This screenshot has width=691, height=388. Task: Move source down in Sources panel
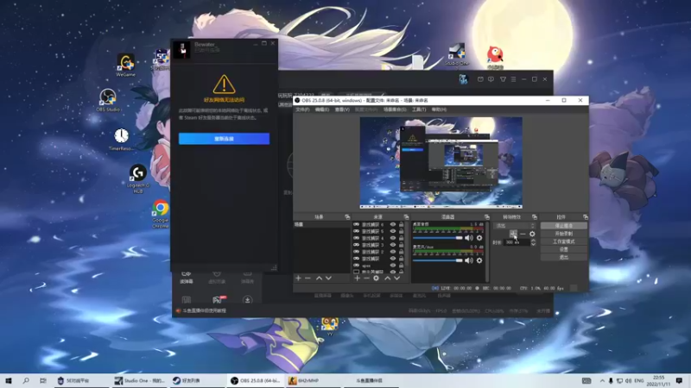(396, 278)
